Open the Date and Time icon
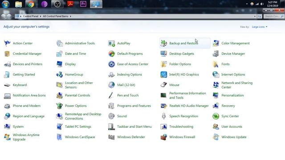Image resolution: width=285 pixels, height=160 pixels. click(x=59, y=54)
